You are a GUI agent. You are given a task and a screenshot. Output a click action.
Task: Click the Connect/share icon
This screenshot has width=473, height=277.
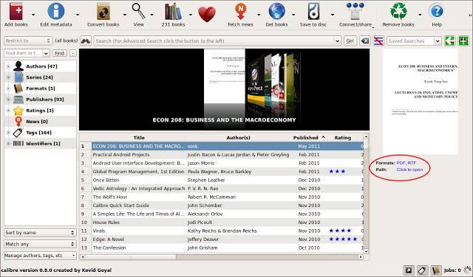click(x=355, y=12)
